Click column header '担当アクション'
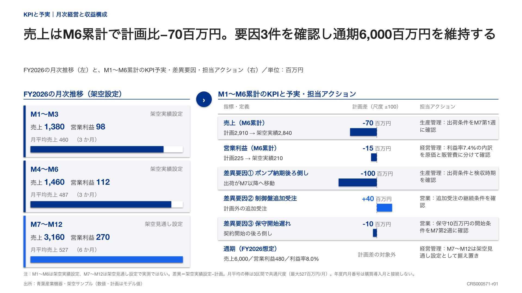The image size is (522, 293). point(437,107)
